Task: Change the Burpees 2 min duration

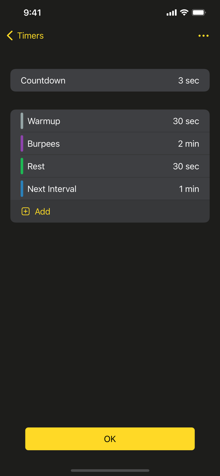Action: (189, 143)
